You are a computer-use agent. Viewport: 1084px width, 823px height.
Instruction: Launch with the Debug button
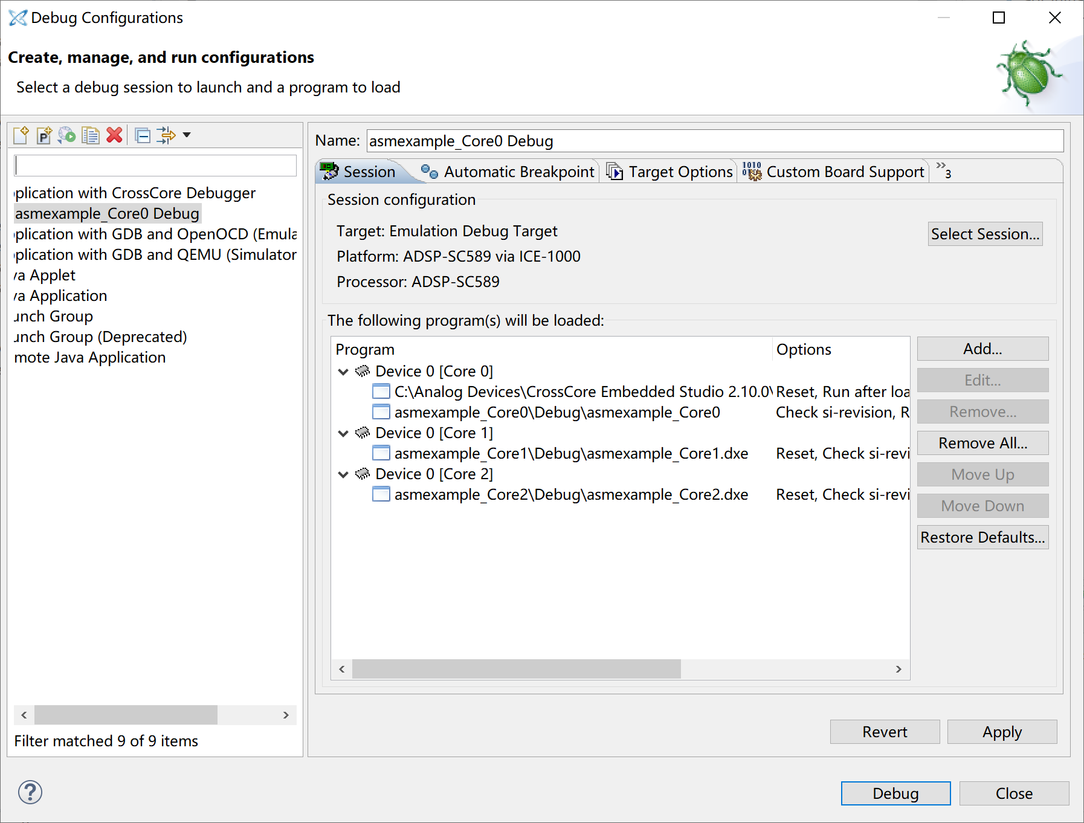895,793
